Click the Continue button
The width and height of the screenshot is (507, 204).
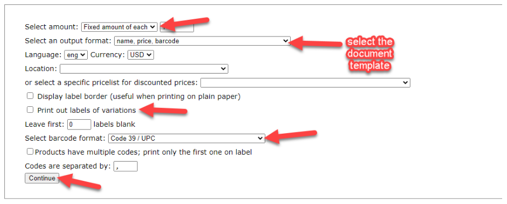pos(42,178)
